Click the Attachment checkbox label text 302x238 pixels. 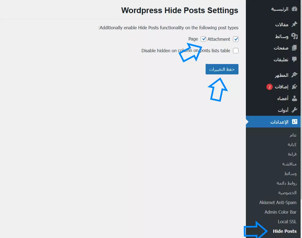coord(219,39)
